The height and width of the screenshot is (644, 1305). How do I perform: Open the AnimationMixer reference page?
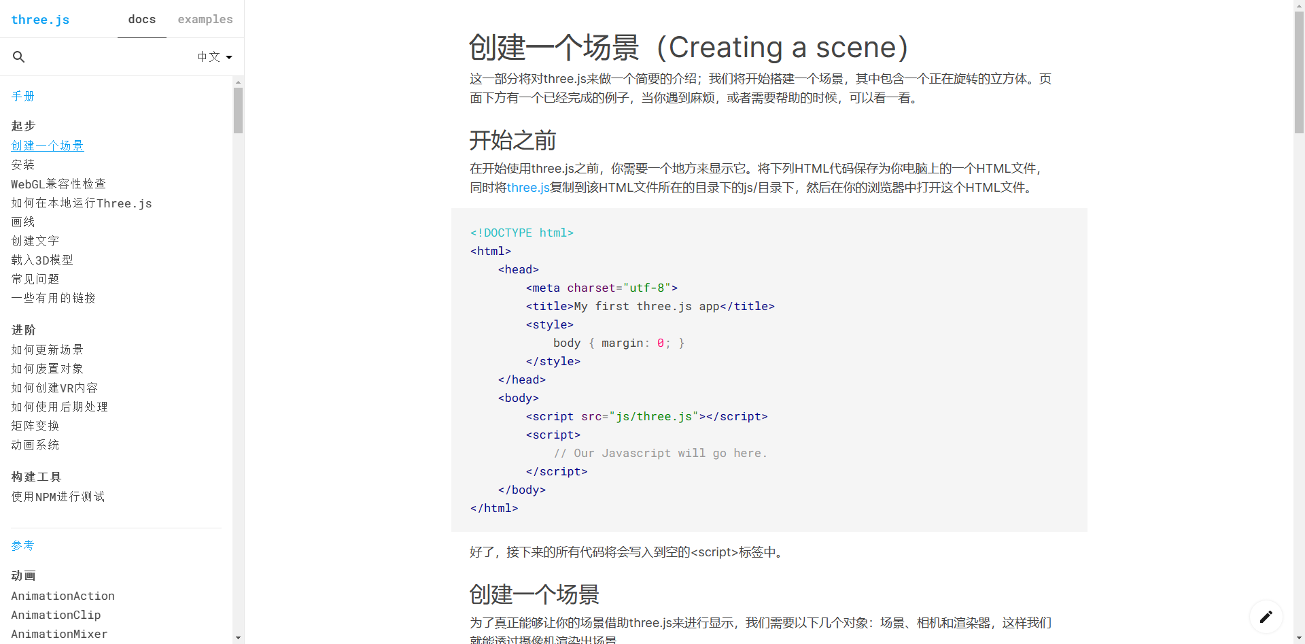[x=59, y=634]
